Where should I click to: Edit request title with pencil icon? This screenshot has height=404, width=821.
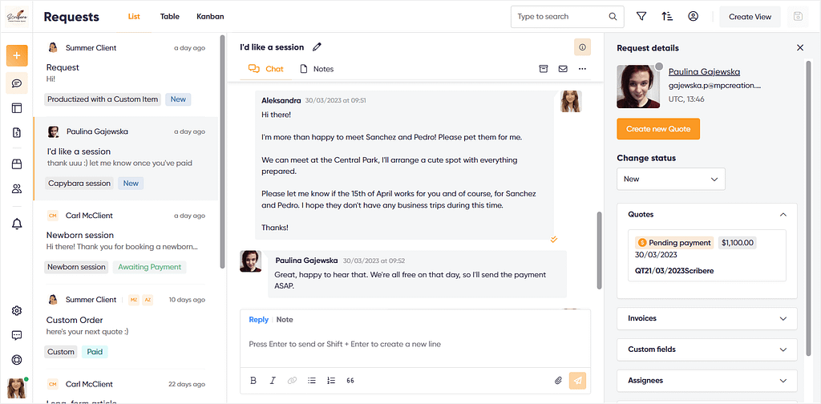(x=317, y=47)
